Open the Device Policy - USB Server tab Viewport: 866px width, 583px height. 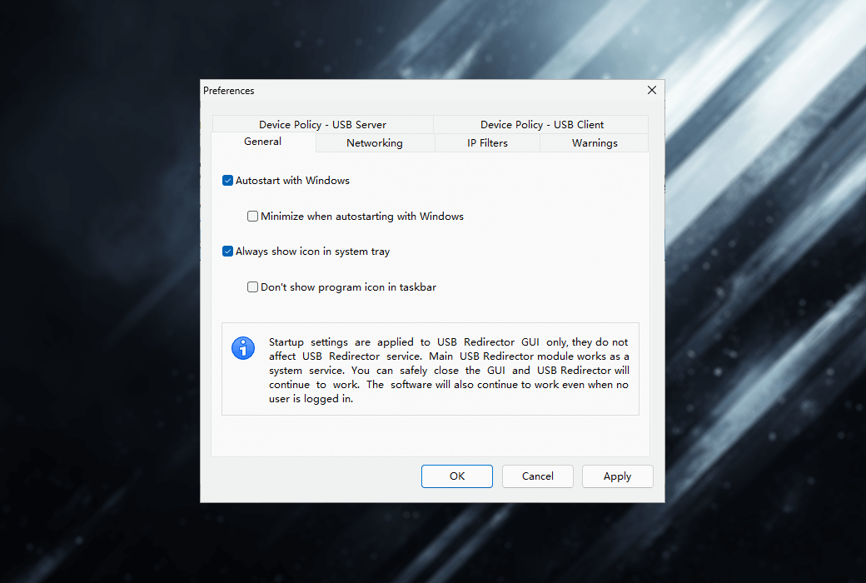pos(322,125)
